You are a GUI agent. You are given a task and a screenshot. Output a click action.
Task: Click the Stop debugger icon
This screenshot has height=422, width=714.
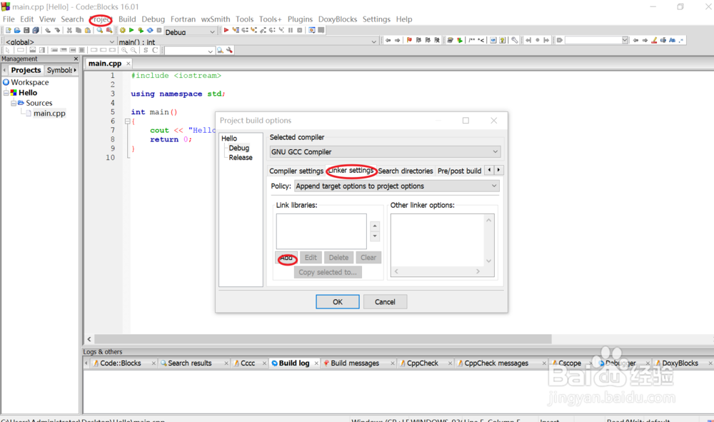300,30
